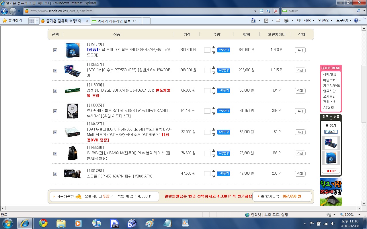Open the document editor icon on the taskbar
Screen dimensions: 367x229
point(186,223)
